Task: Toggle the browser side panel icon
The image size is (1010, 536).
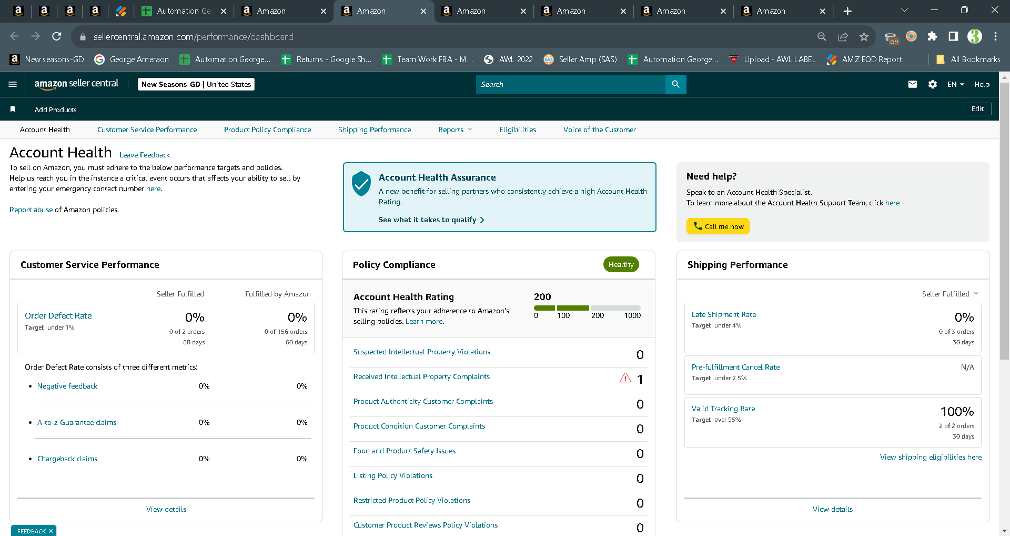Action: point(953,36)
